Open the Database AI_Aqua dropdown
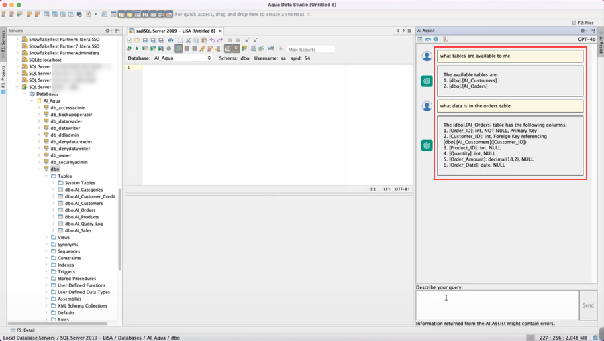Screen dimensions: 604x341 point(183,58)
